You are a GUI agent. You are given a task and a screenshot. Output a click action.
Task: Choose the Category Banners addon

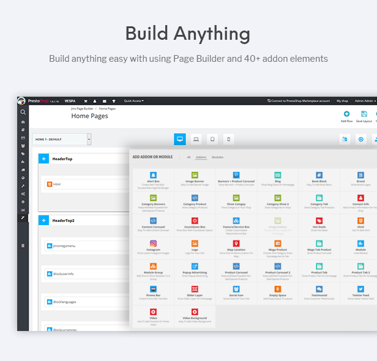[x=153, y=203]
